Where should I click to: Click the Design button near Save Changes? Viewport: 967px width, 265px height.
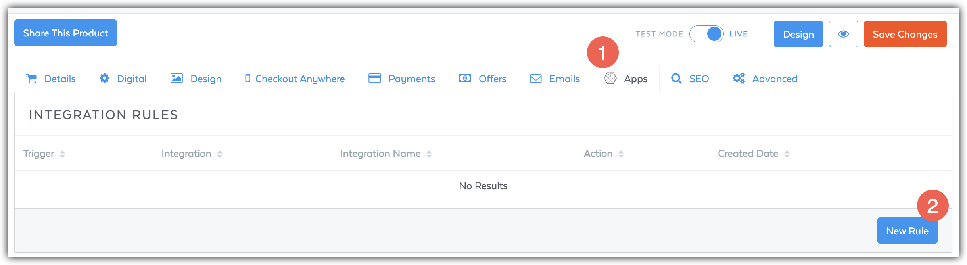(798, 34)
